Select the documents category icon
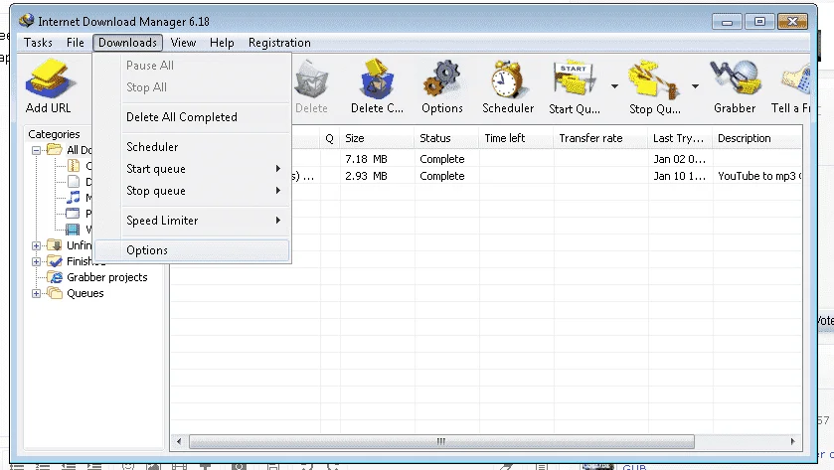This screenshot has width=834, height=470. pyautogui.click(x=74, y=181)
